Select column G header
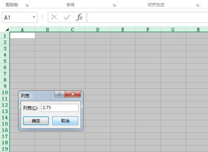The height and width of the screenshot is (152, 208). 173,29
